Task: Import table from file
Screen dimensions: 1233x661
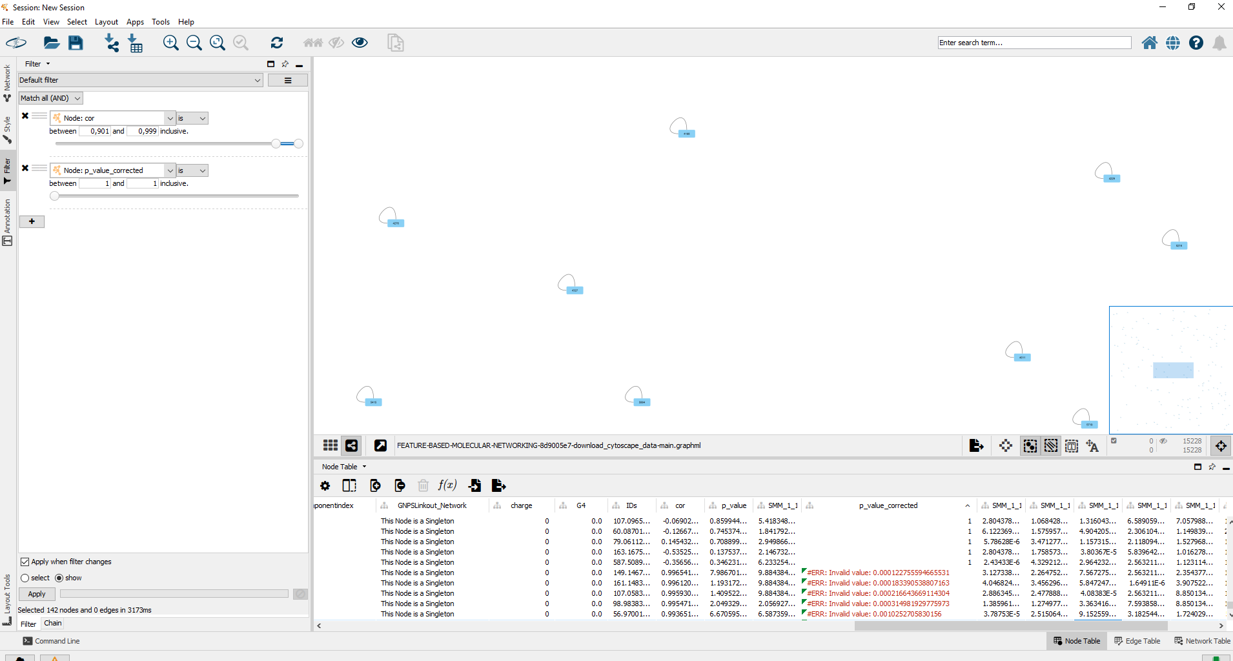Action: (x=134, y=43)
